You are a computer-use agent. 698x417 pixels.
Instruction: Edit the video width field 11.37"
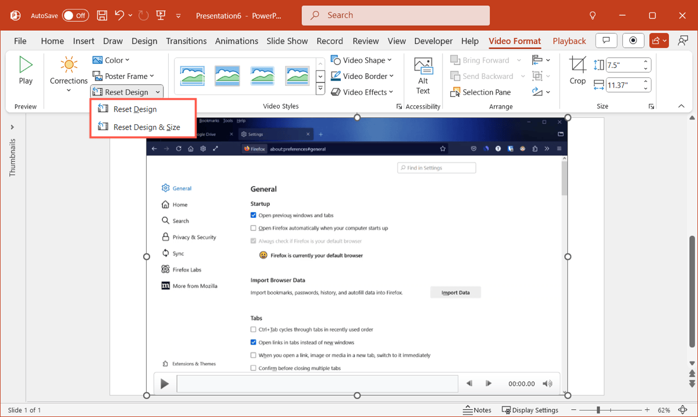point(624,85)
